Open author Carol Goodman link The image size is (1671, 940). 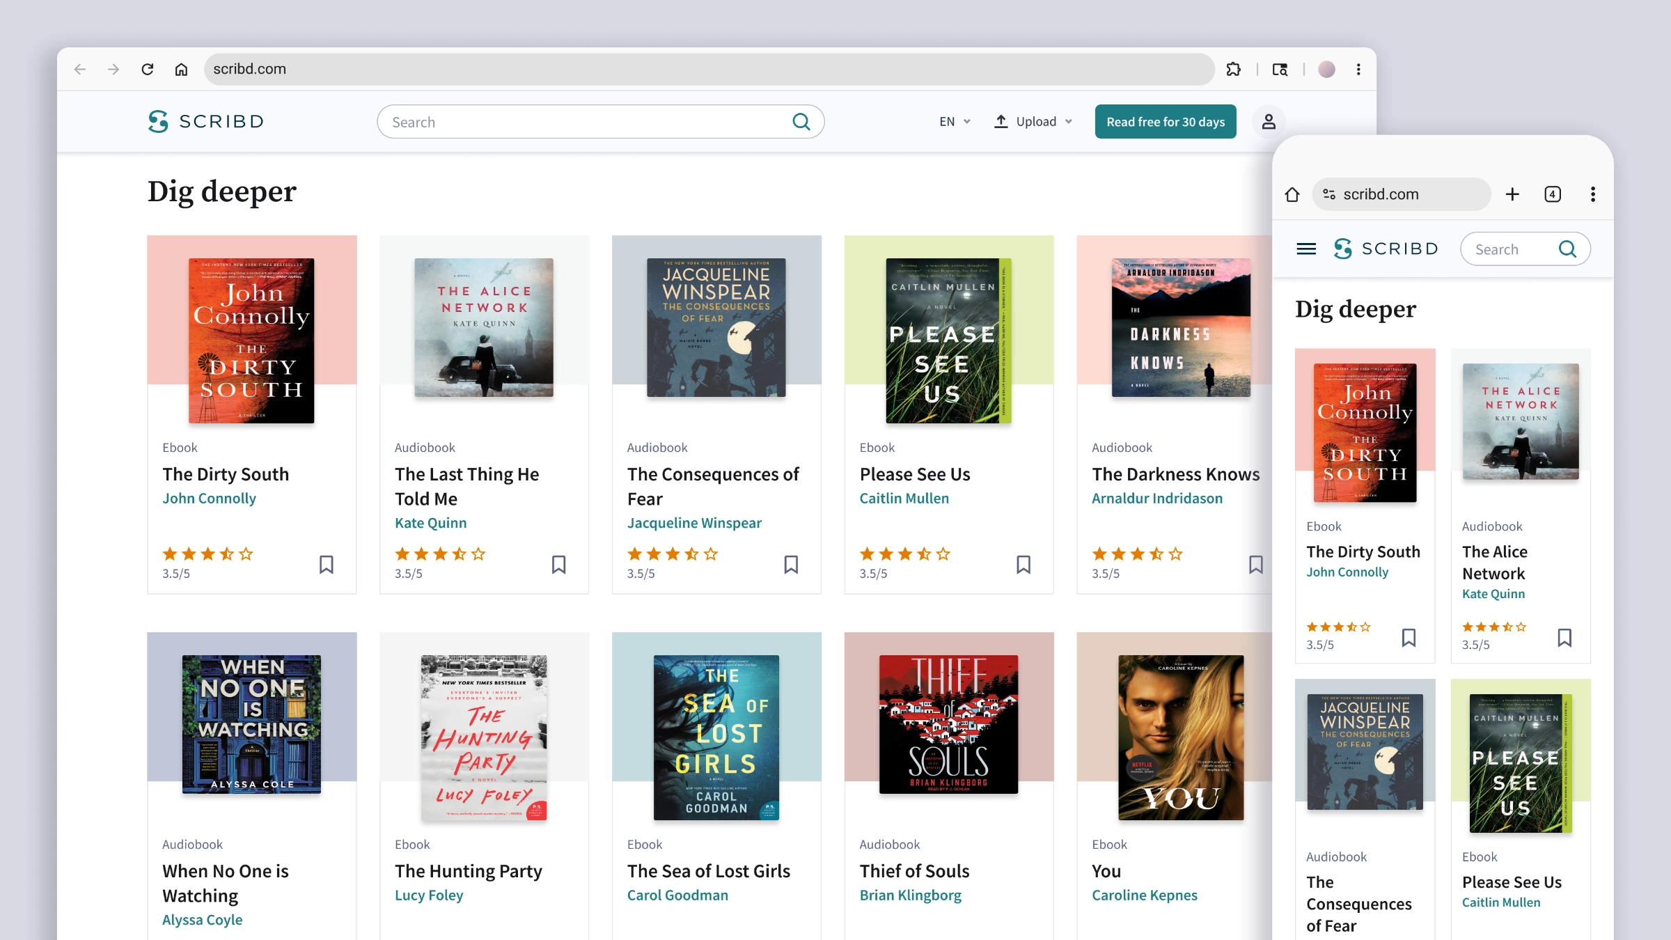[677, 895]
